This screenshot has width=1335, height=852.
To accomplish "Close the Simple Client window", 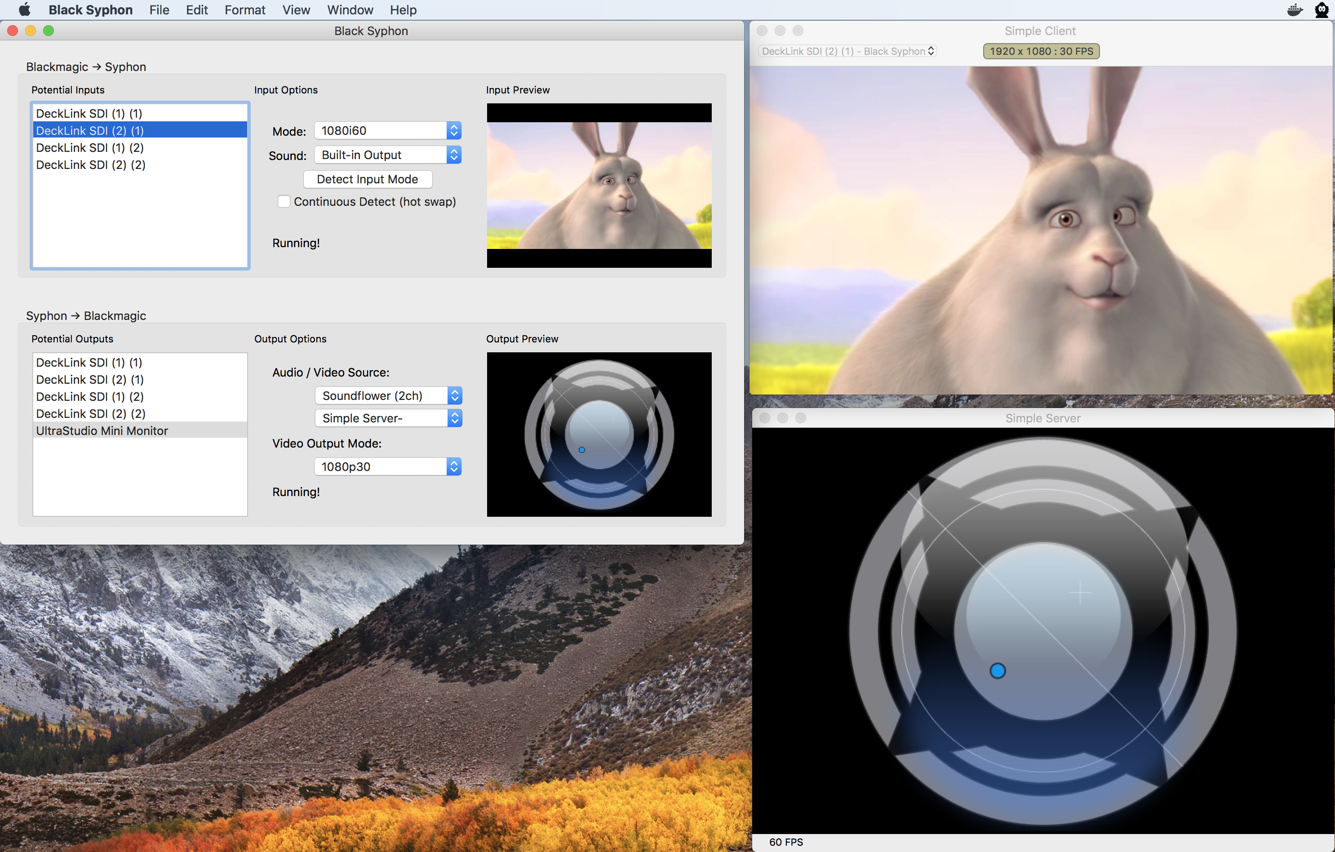I will pos(762,31).
